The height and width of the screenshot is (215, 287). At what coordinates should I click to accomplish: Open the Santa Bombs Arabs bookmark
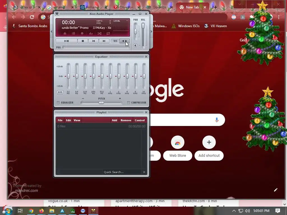(30, 26)
